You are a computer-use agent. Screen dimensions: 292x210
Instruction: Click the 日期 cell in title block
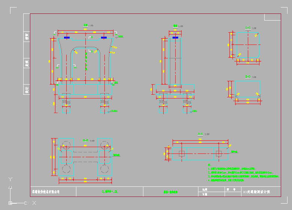204,194
